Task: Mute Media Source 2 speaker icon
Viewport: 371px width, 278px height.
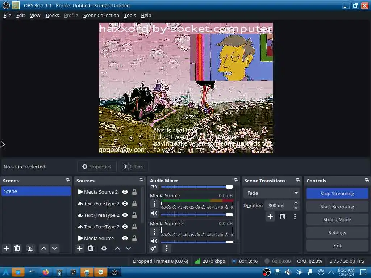Action: pyautogui.click(x=154, y=241)
